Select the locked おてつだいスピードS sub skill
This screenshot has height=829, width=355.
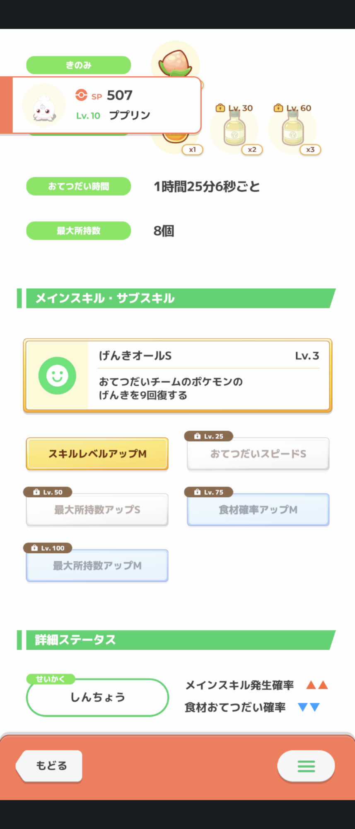[x=258, y=454]
